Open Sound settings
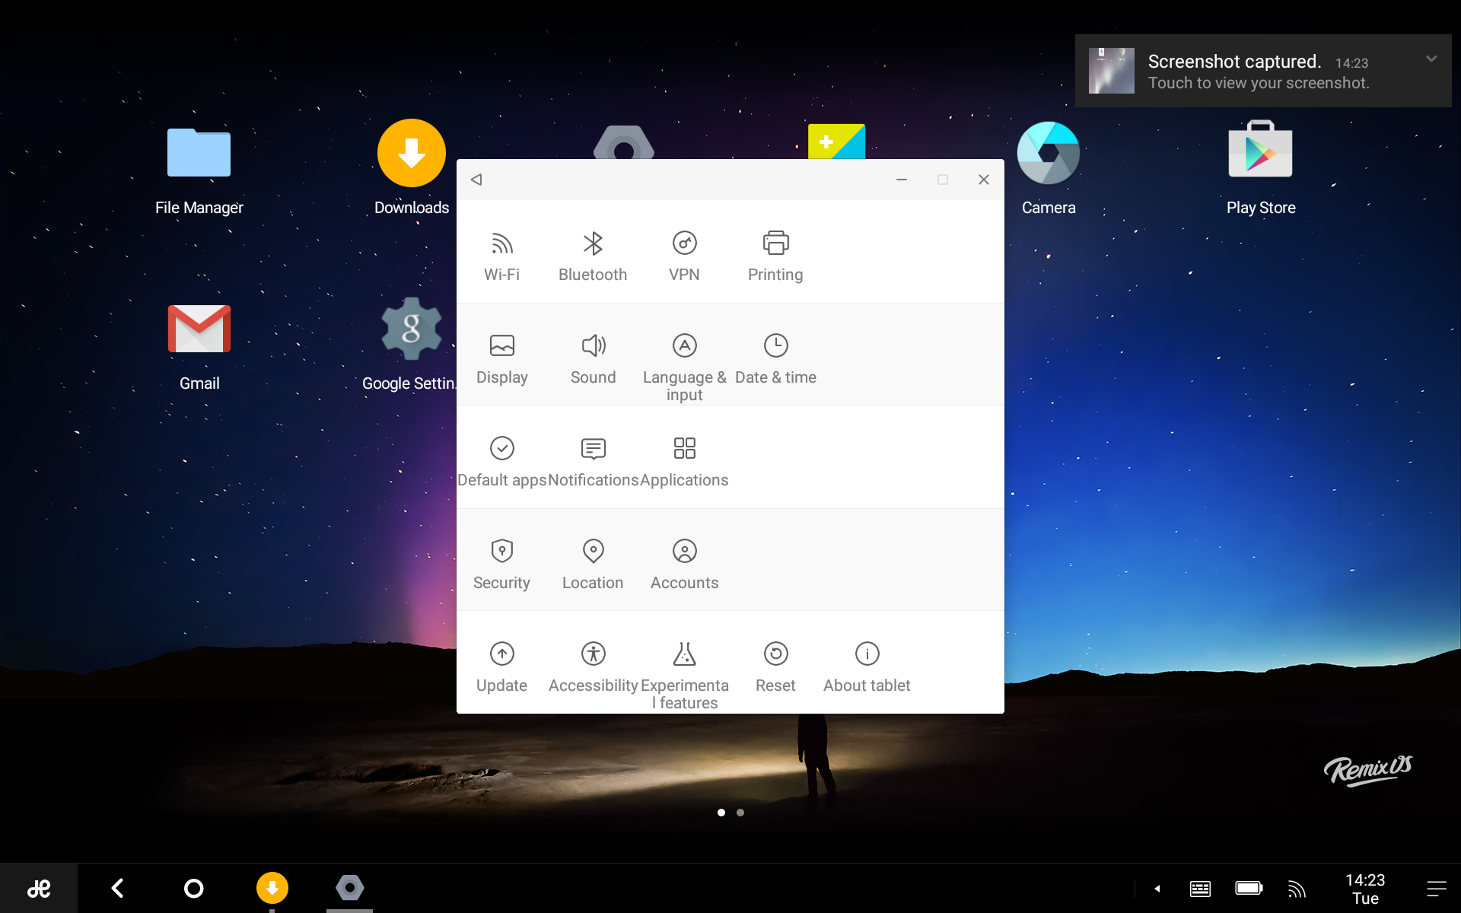This screenshot has height=913, width=1461. (x=593, y=358)
